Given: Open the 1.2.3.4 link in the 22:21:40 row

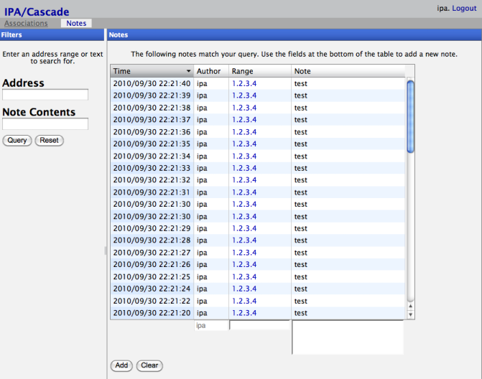Looking at the screenshot, I should coord(244,84).
